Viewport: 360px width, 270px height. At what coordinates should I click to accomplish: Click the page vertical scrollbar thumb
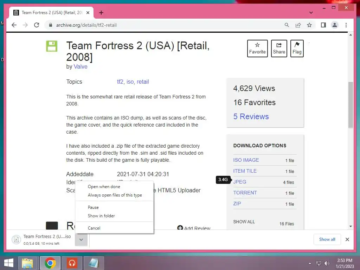tap(351, 105)
